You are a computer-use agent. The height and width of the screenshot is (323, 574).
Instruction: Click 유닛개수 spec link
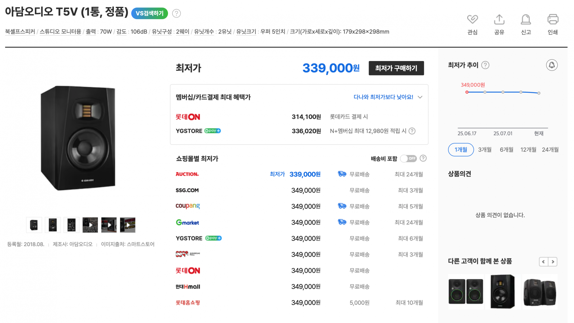204,32
